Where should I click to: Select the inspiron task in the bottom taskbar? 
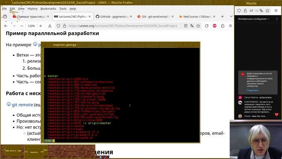click(34, 152)
